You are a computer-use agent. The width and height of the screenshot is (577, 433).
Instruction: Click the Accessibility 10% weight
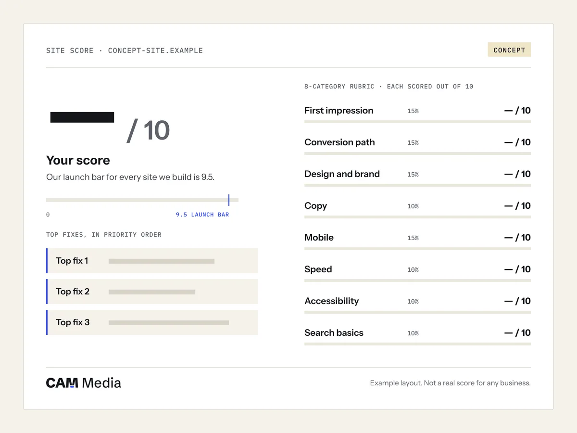[x=413, y=302]
